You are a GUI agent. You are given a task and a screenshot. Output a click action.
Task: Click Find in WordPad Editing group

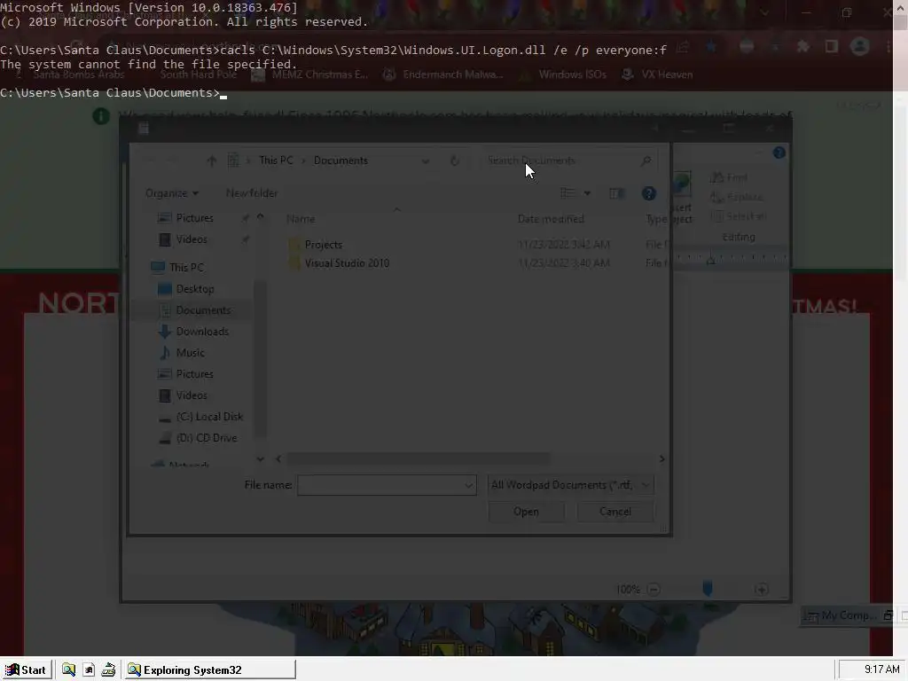[730, 177]
